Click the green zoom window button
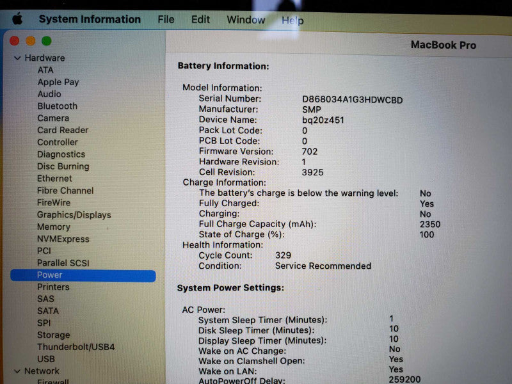 (x=46, y=41)
